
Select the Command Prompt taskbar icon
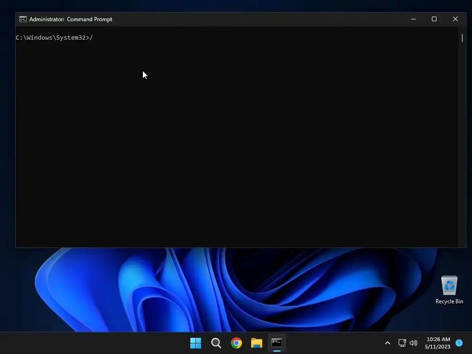click(277, 343)
